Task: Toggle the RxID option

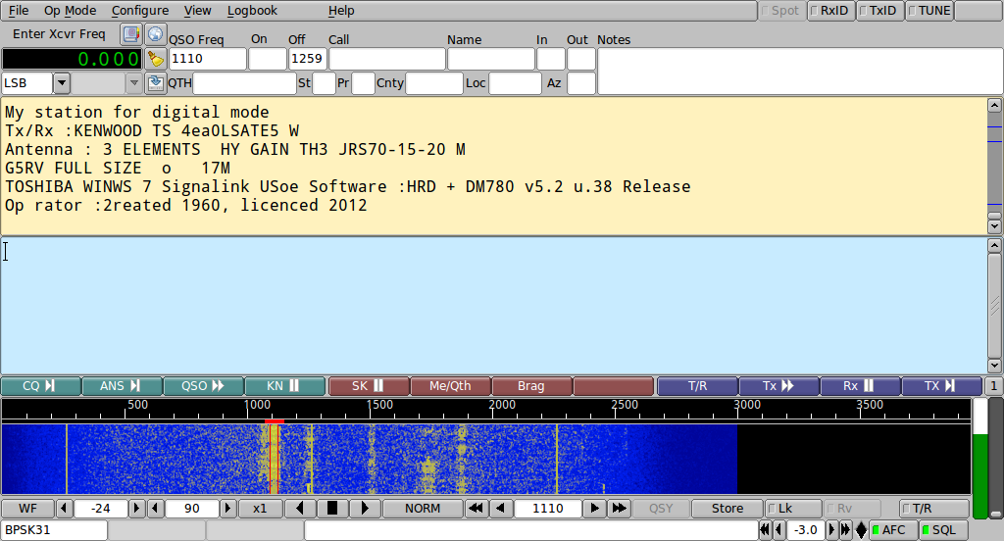Action: pyautogui.click(x=831, y=11)
